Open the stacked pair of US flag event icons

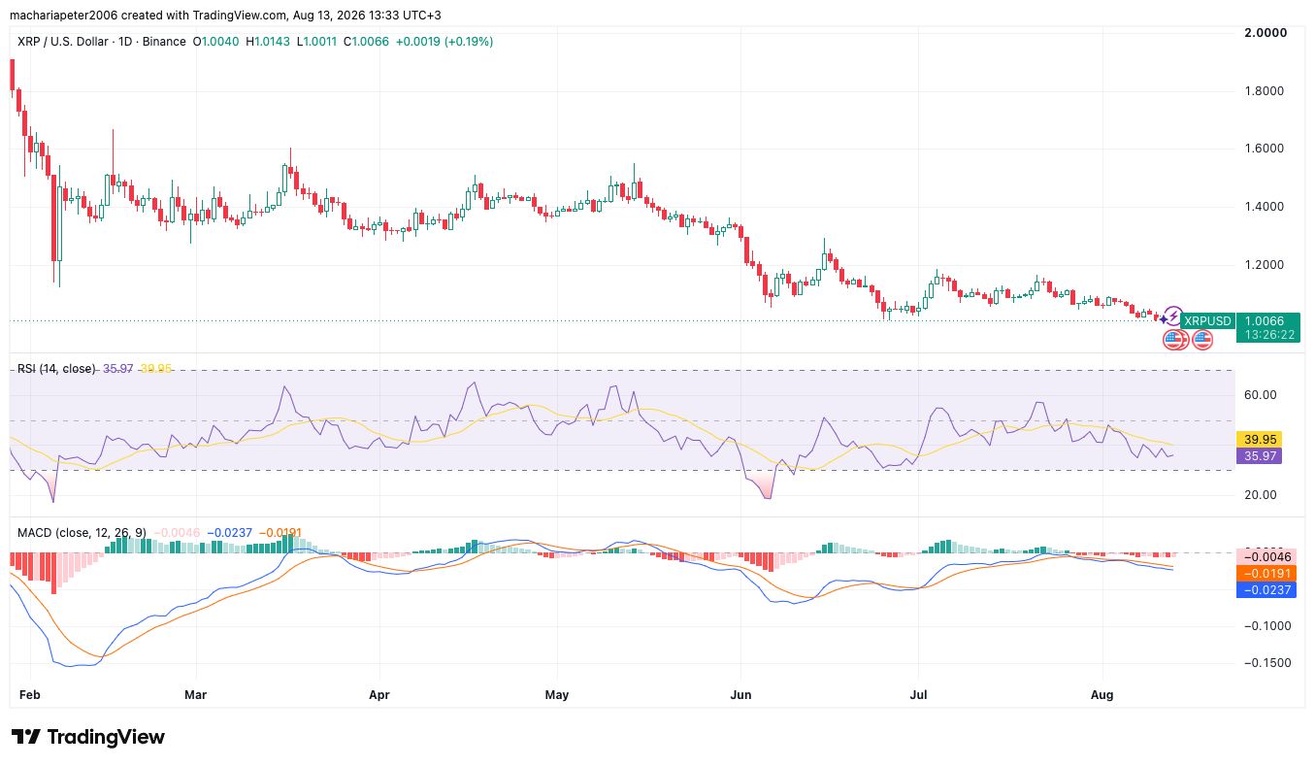(x=1175, y=340)
